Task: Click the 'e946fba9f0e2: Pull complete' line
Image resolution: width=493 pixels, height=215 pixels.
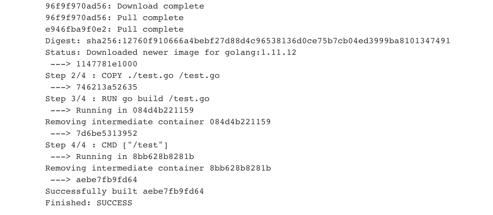Action: click(x=115, y=29)
